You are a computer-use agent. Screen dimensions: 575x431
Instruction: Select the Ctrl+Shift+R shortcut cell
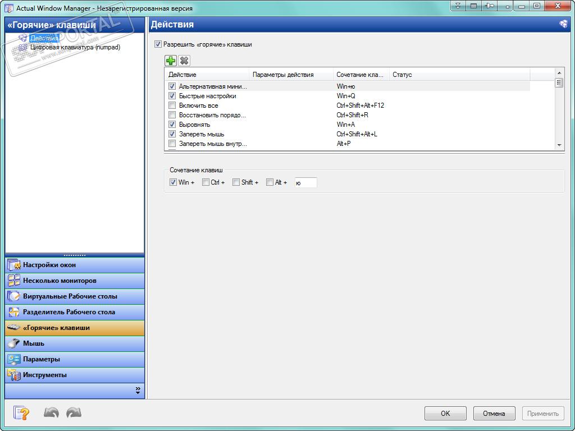[x=352, y=115]
